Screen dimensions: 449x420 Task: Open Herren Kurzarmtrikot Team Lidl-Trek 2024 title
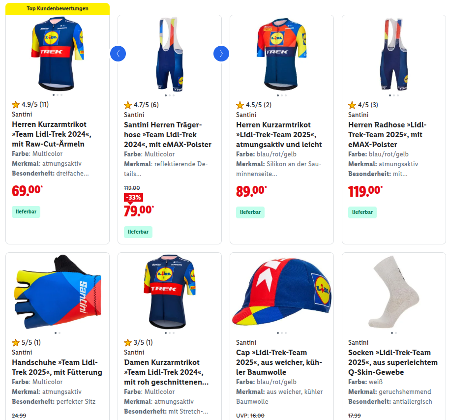52,134
